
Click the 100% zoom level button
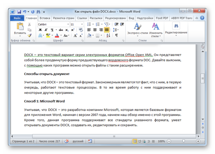pos(161,141)
